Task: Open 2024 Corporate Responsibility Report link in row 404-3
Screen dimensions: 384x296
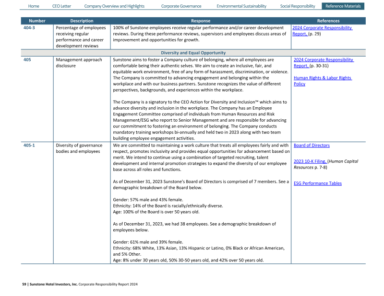Action: pyautogui.click(x=322, y=28)
